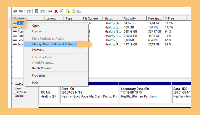Screen dimensions: 200x115
Task: Click the Back arrow in the toolbar
Action: 15,11
